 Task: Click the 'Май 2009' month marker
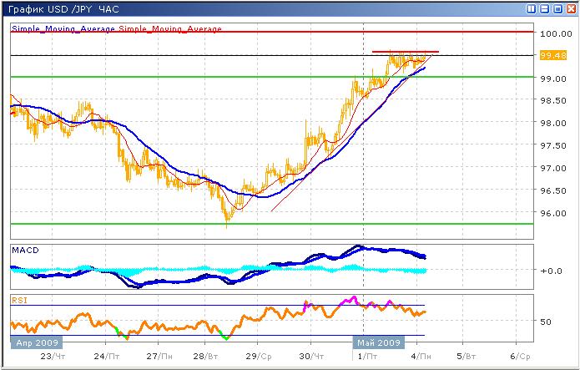tap(380, 342)
